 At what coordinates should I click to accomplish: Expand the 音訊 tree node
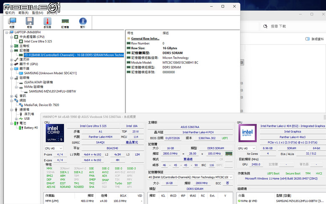click(x=12, y=96)
